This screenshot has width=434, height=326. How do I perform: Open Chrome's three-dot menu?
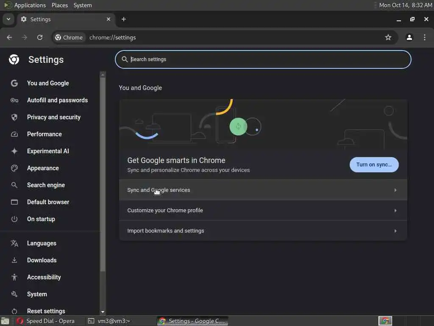[x=425, y=37]
